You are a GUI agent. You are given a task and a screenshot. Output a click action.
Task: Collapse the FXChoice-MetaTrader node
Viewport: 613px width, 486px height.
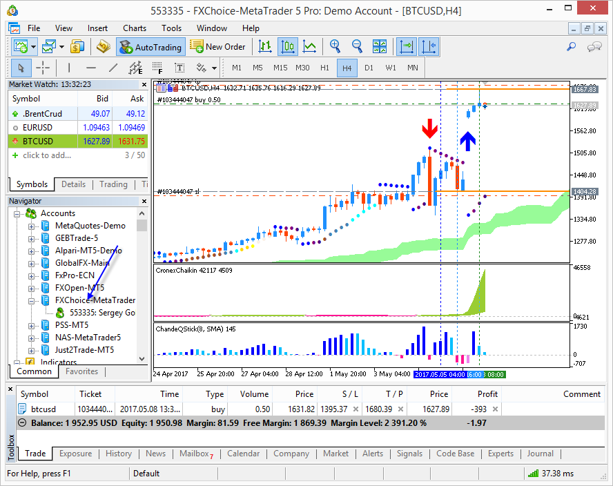point(31,301)
